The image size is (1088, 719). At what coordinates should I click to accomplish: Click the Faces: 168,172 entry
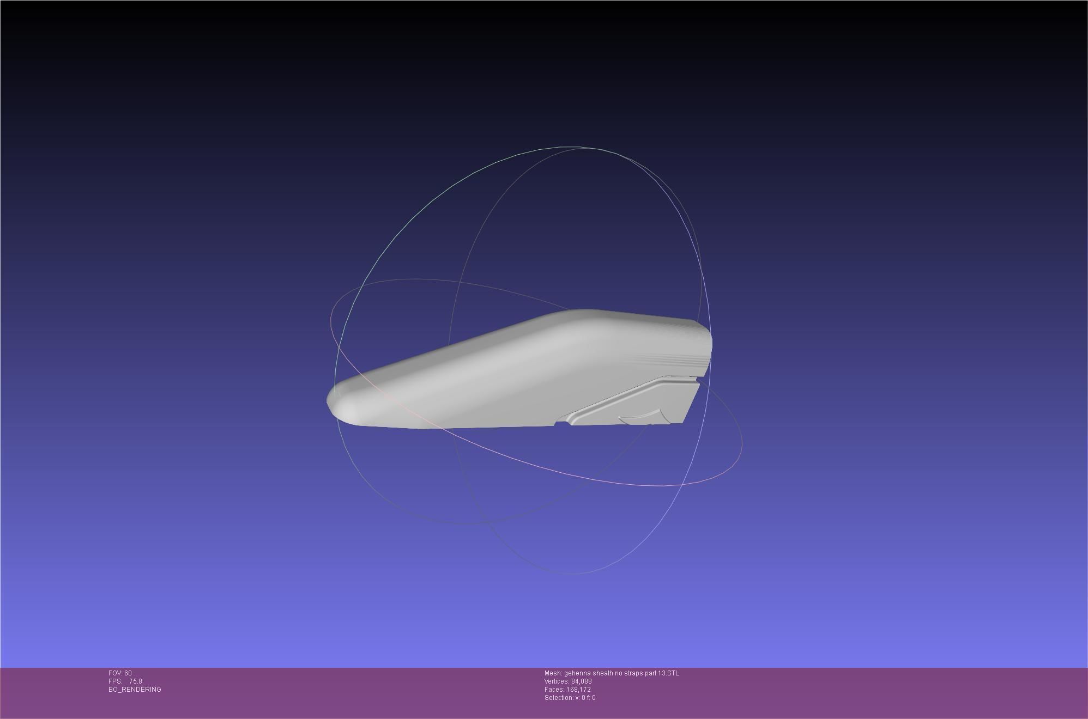click(567, 690)
